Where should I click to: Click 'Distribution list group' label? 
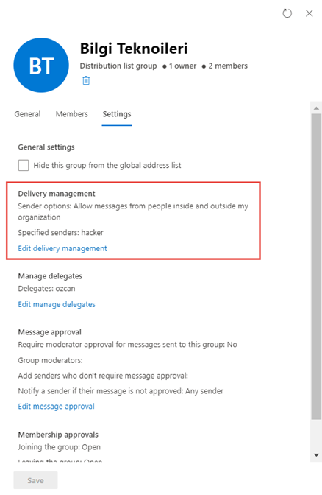coord(118,66)
